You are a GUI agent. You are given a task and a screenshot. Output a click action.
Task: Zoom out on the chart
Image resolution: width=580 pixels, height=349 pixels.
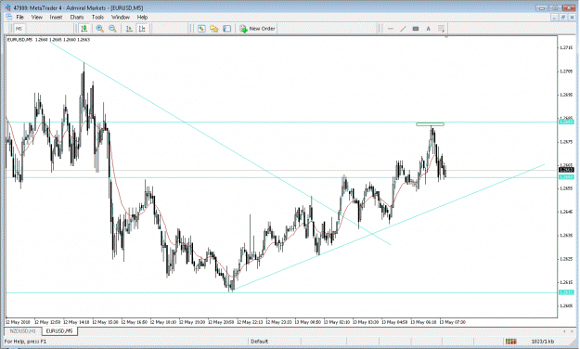coord(113,29)
